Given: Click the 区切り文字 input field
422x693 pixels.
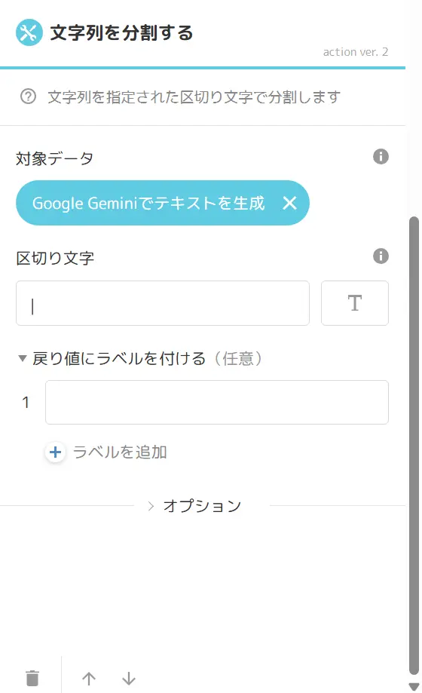Looking at the screenshot, I should 163,303.
